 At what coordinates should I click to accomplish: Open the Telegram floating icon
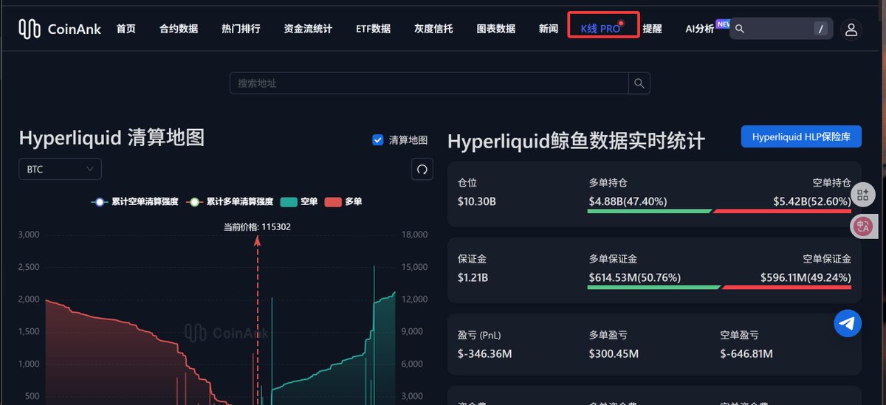point(848,323)
